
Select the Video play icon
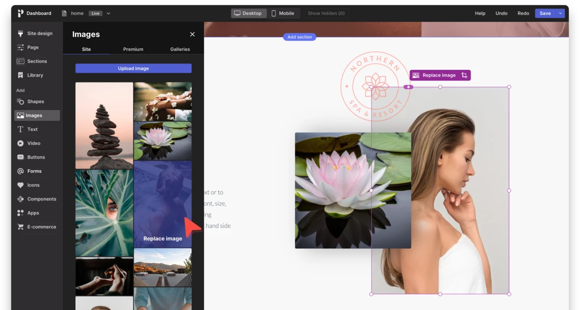20,143
